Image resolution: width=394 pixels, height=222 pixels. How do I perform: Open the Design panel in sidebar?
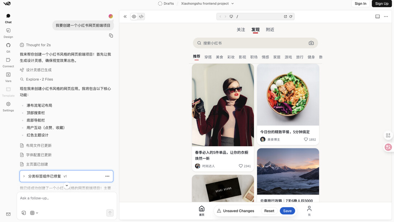tap(8, 33)
